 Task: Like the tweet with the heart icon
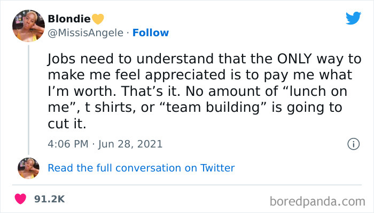click(x=21, y=199)
